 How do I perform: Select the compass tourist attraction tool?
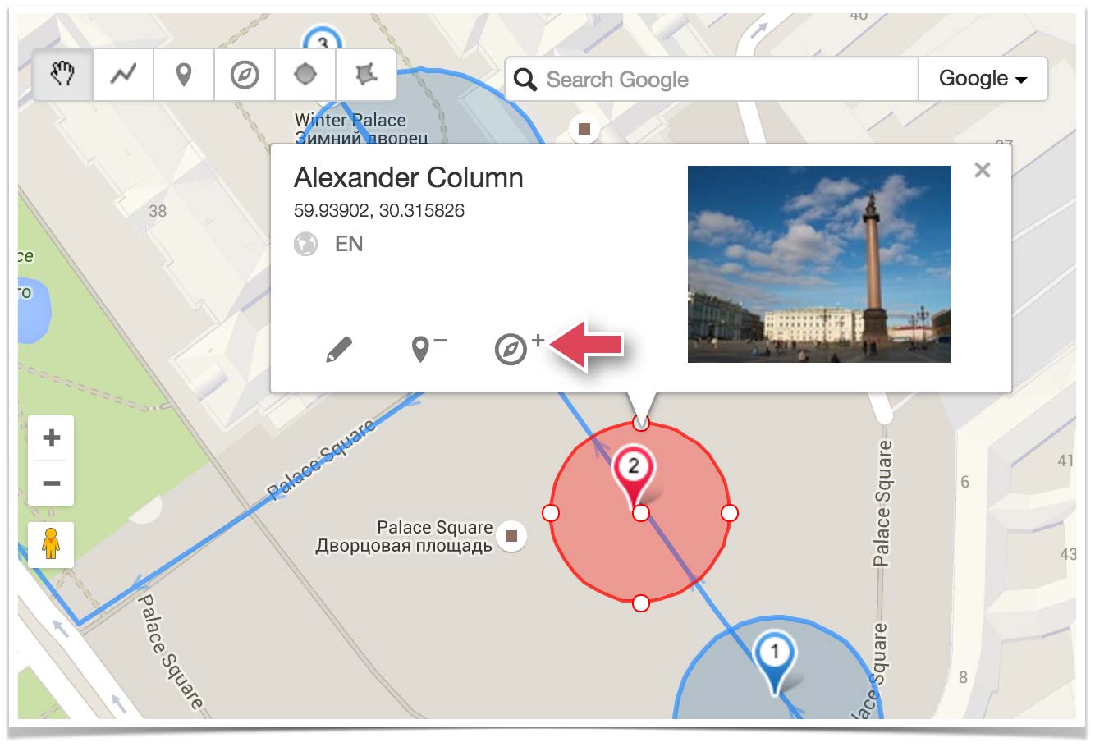(245, 75)
